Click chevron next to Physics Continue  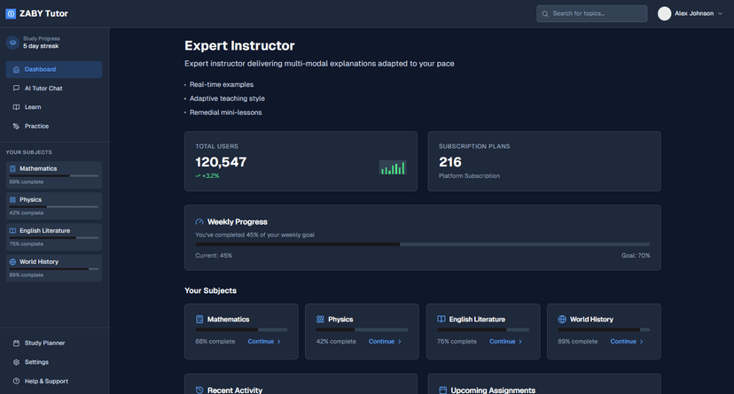click(x=400, y=342)
